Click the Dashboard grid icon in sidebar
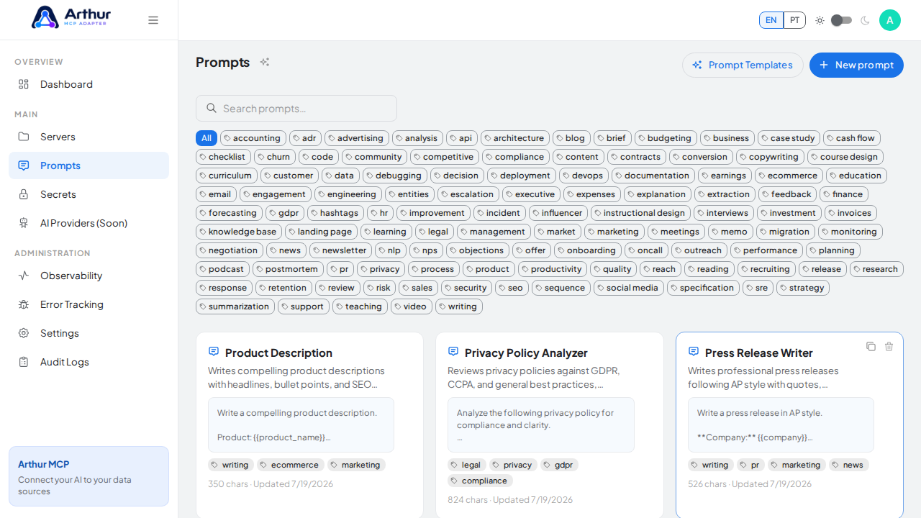The height and width of the screenshot is (518, 921). [24, 84]
